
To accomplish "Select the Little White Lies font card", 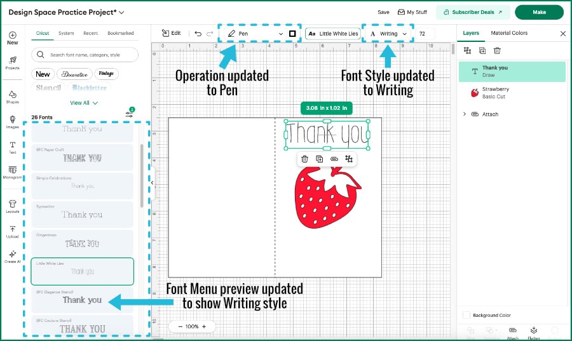I will pyautogui.click(x=82, y=271).
